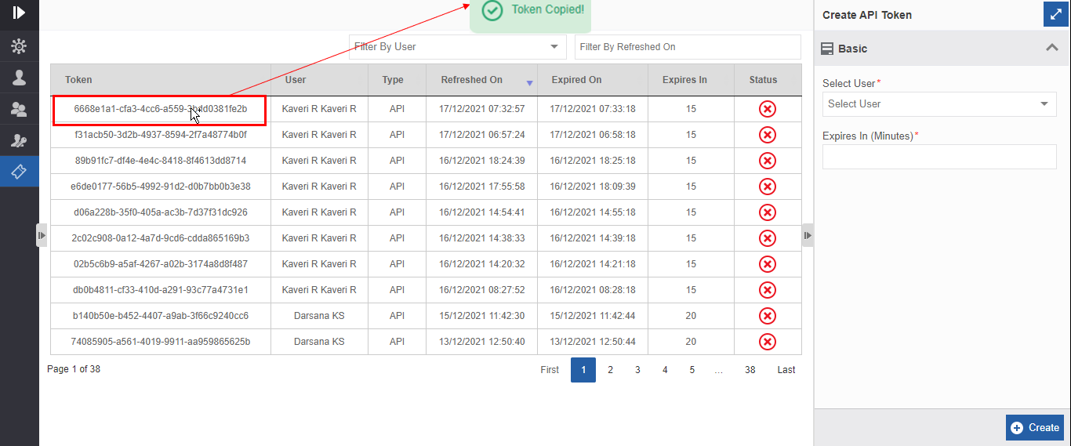The height and width of the screenshot is (446, 1071).
Task: Click status icon for token d06a228b
Action: (768, 212)
